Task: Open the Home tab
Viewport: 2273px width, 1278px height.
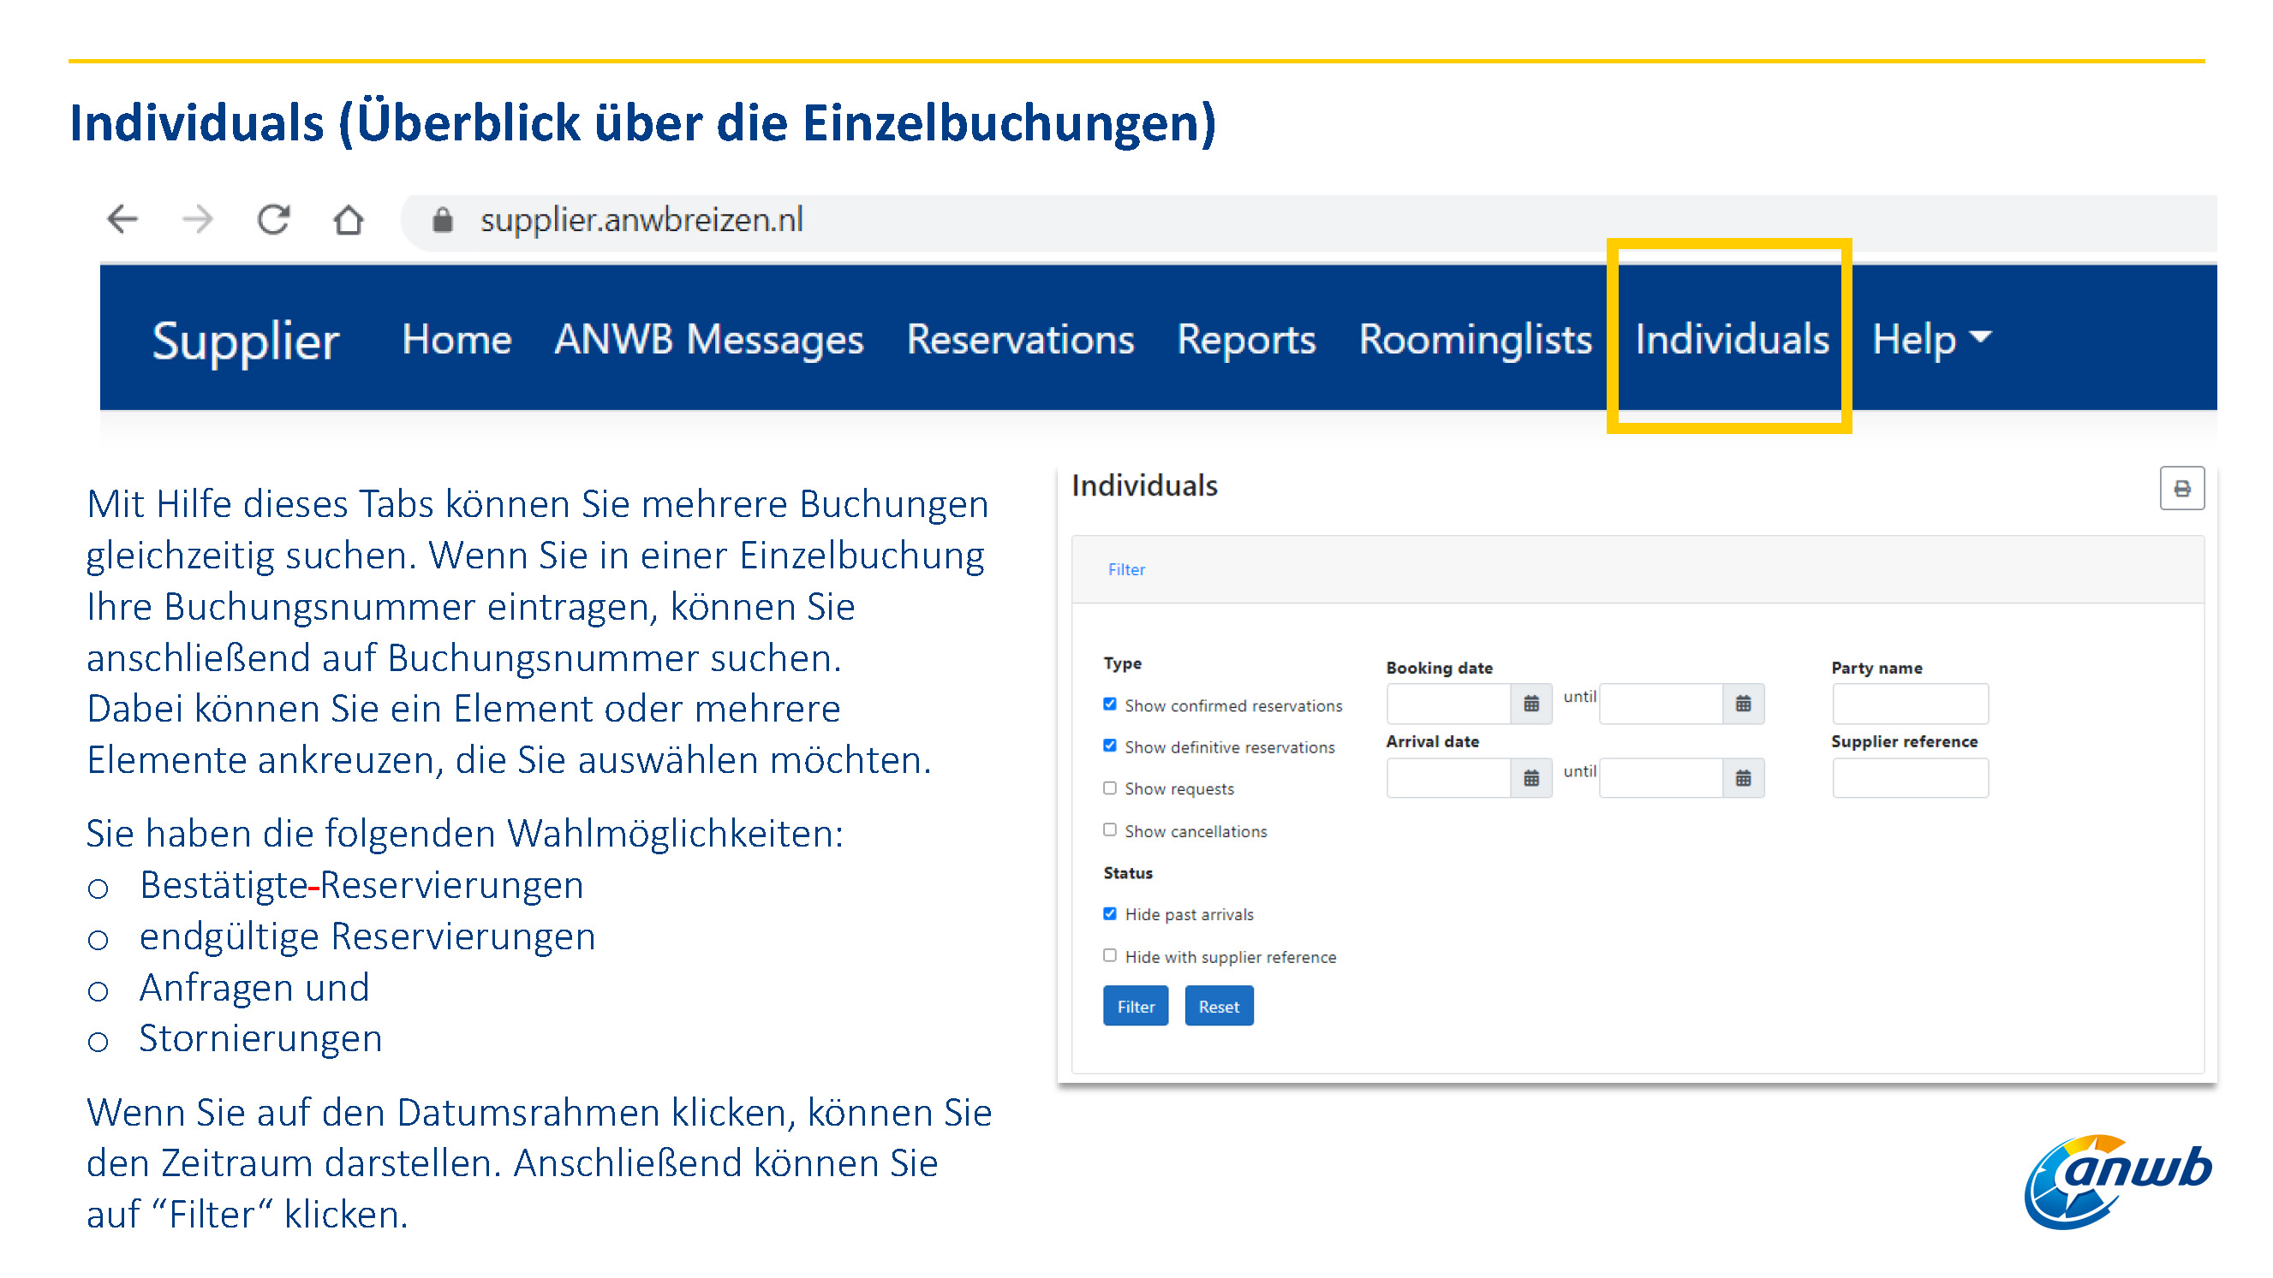Action: coord(456,339)
